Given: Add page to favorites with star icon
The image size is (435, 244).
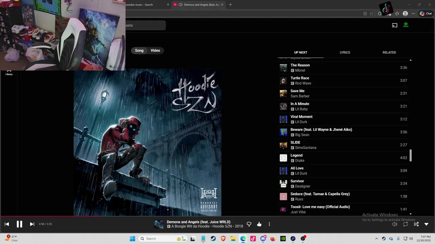Looking at the screenshot, I should click(371, 14).
